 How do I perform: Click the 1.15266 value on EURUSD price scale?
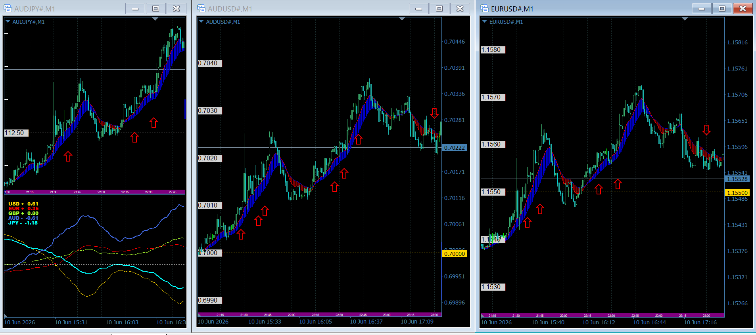pyautogui.click(x=737, y=303)
